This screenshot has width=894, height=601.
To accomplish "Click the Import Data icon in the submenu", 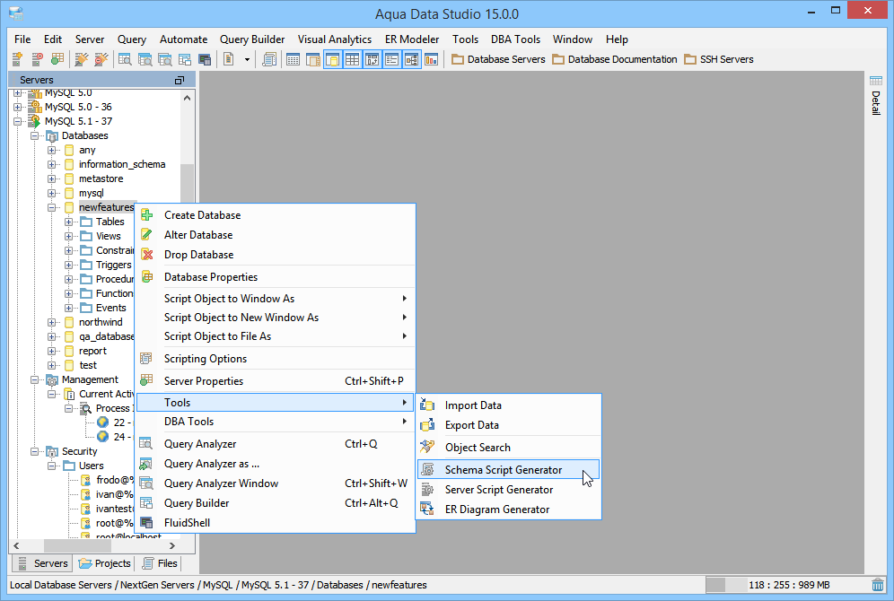I will (427, 405).
